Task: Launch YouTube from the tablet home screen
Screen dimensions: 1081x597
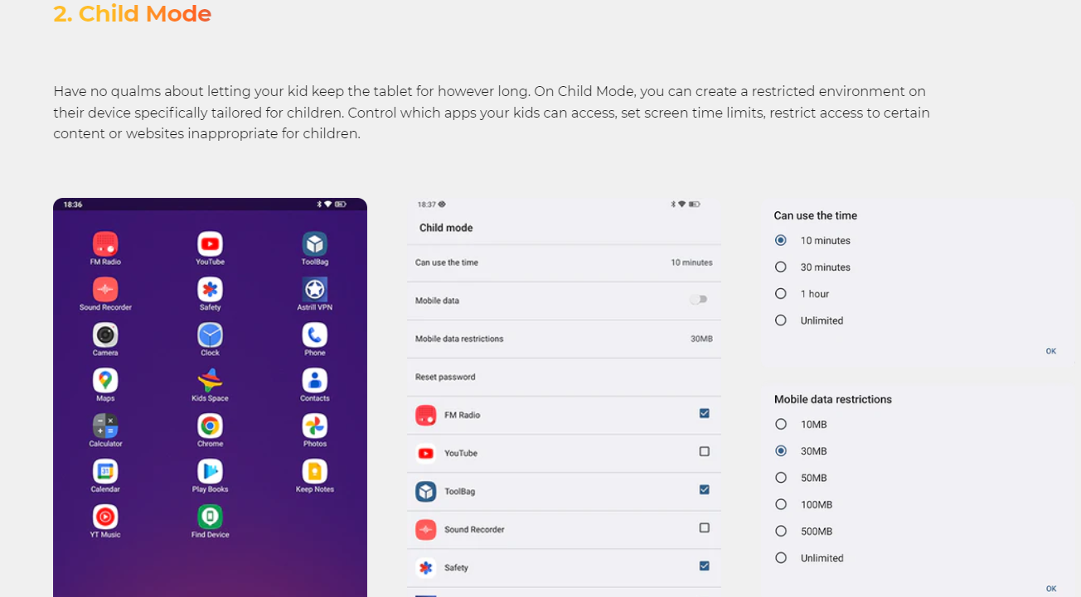Action: [210, 244]
